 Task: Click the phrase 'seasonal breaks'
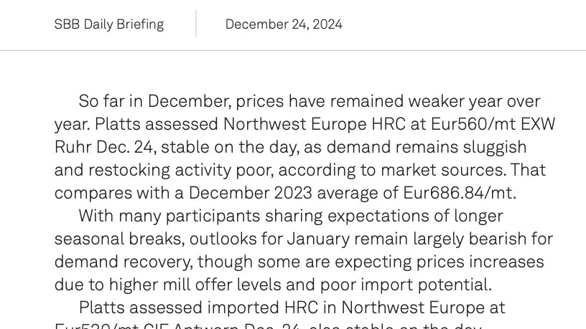(119, 239)
